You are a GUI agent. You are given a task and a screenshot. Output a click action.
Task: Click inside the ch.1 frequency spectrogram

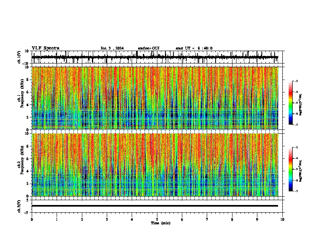click(x=155, y=98)
